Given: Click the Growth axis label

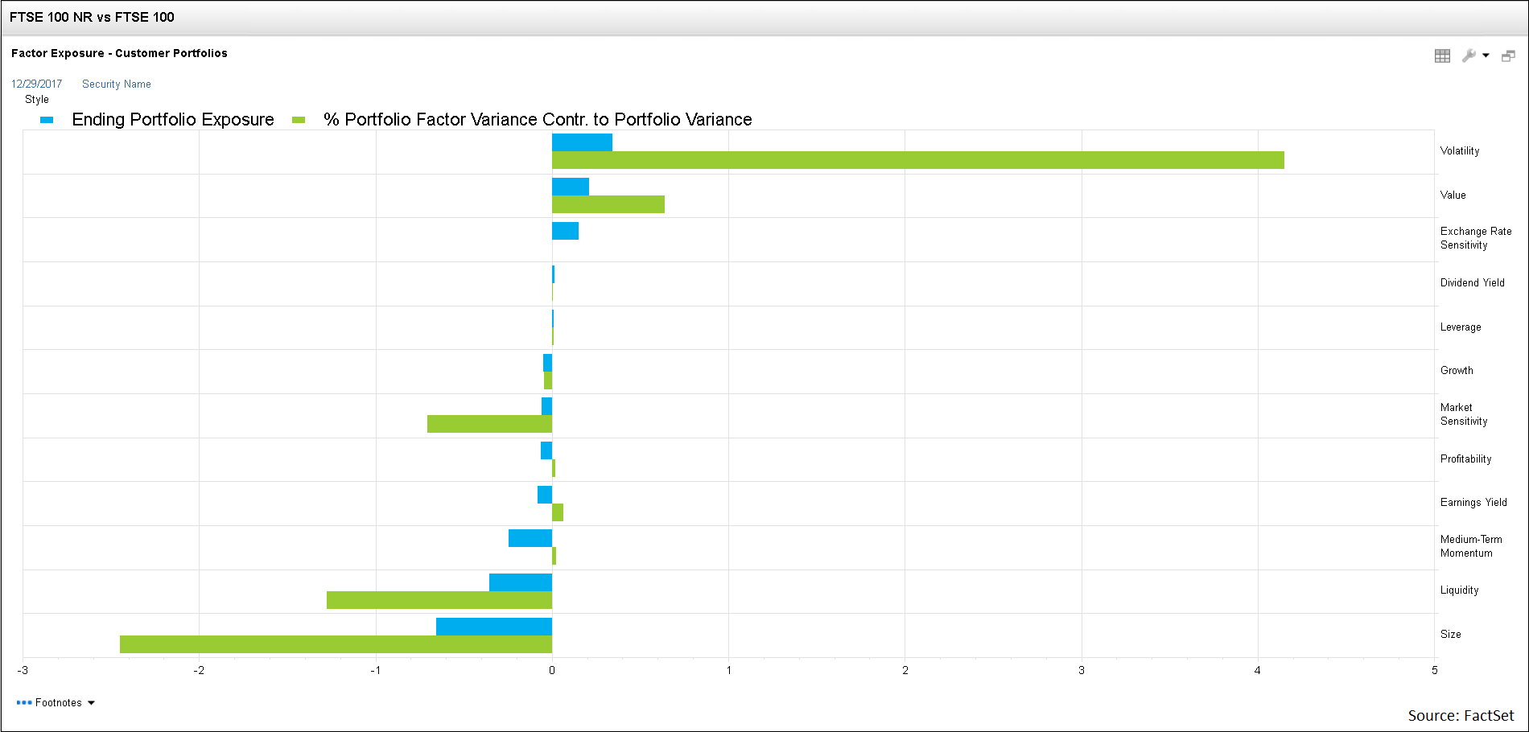Looking at the screenshot, I should pos(1457,370).
